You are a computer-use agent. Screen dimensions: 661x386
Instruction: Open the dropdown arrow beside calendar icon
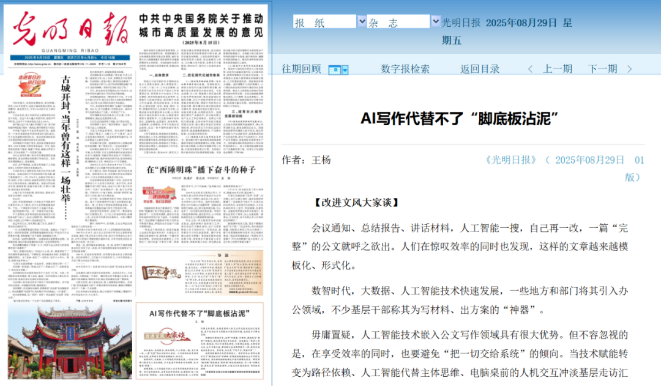point(345,70)
